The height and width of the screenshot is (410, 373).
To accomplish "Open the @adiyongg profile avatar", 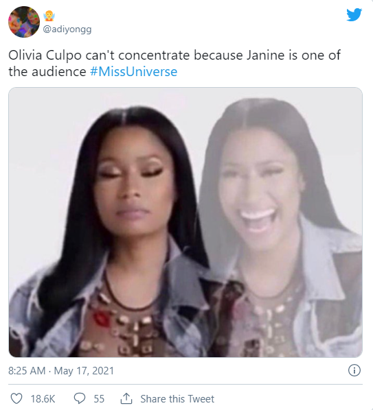I will [24, 22].
